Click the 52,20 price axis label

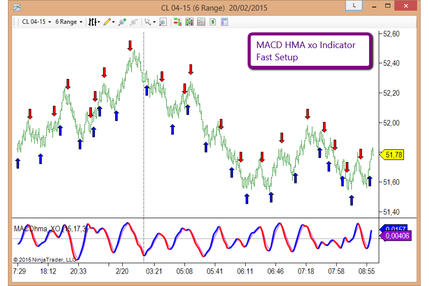(x=391, y=93)
